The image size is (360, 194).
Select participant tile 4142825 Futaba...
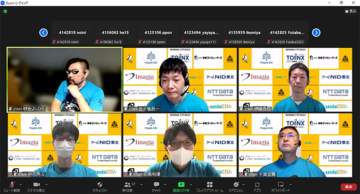287,32
